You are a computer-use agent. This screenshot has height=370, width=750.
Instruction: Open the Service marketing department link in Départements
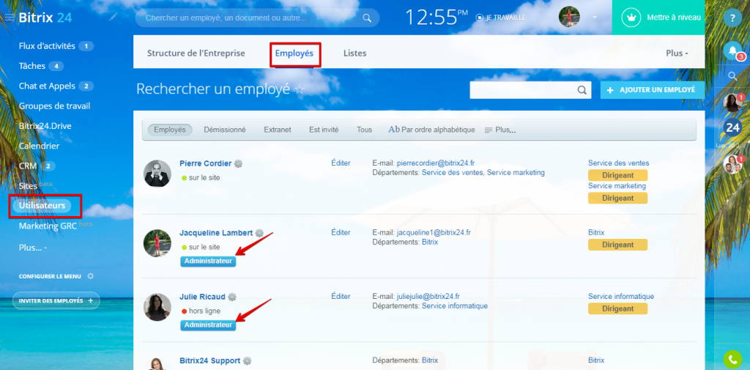point(516,172)
